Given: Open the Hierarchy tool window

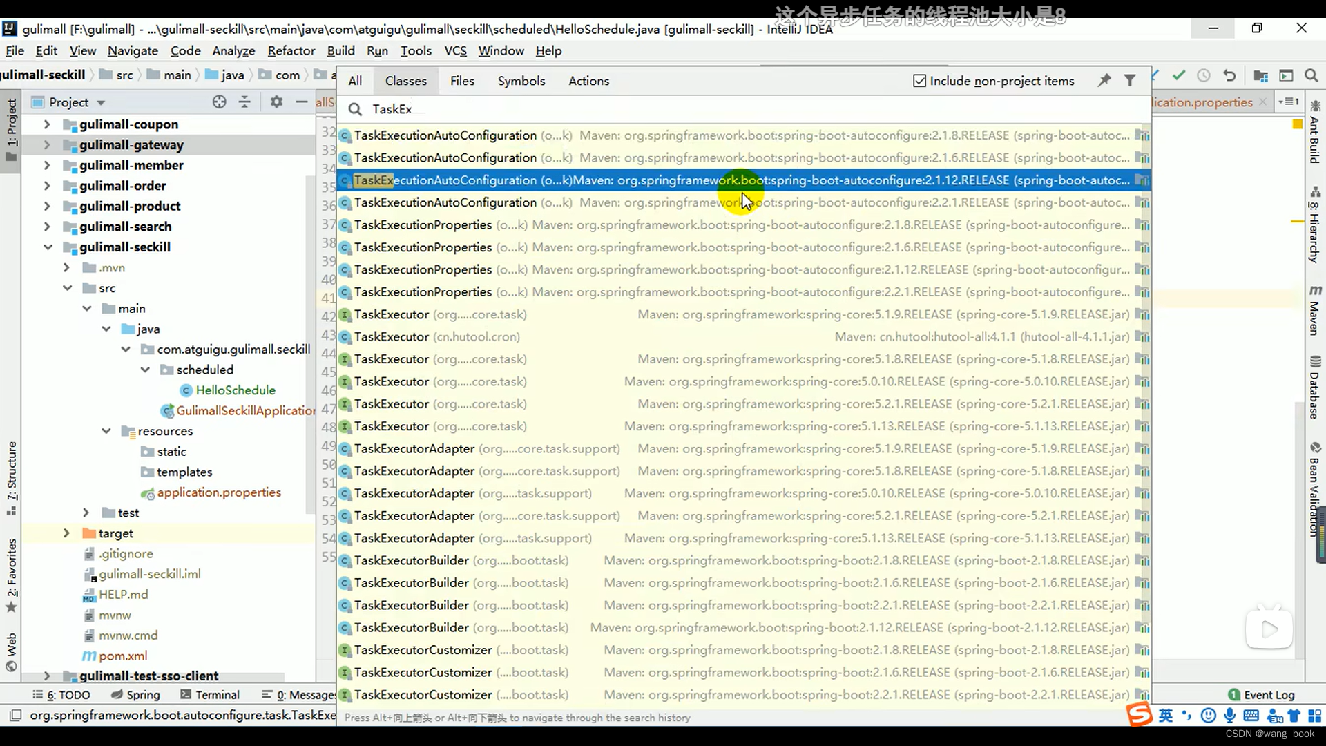Looking at the screenshot, I should click(x=1314, y=225).
